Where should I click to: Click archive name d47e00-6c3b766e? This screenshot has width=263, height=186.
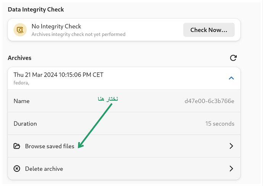(209, 101)
